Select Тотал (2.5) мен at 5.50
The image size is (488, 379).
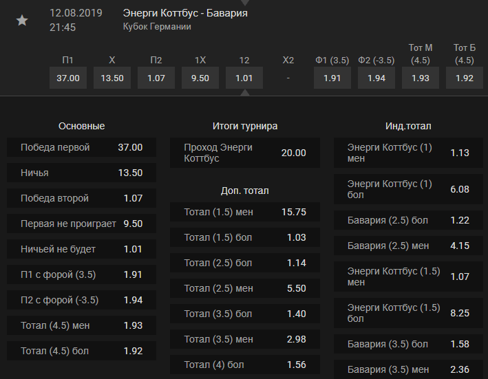(x=245, y=288)
